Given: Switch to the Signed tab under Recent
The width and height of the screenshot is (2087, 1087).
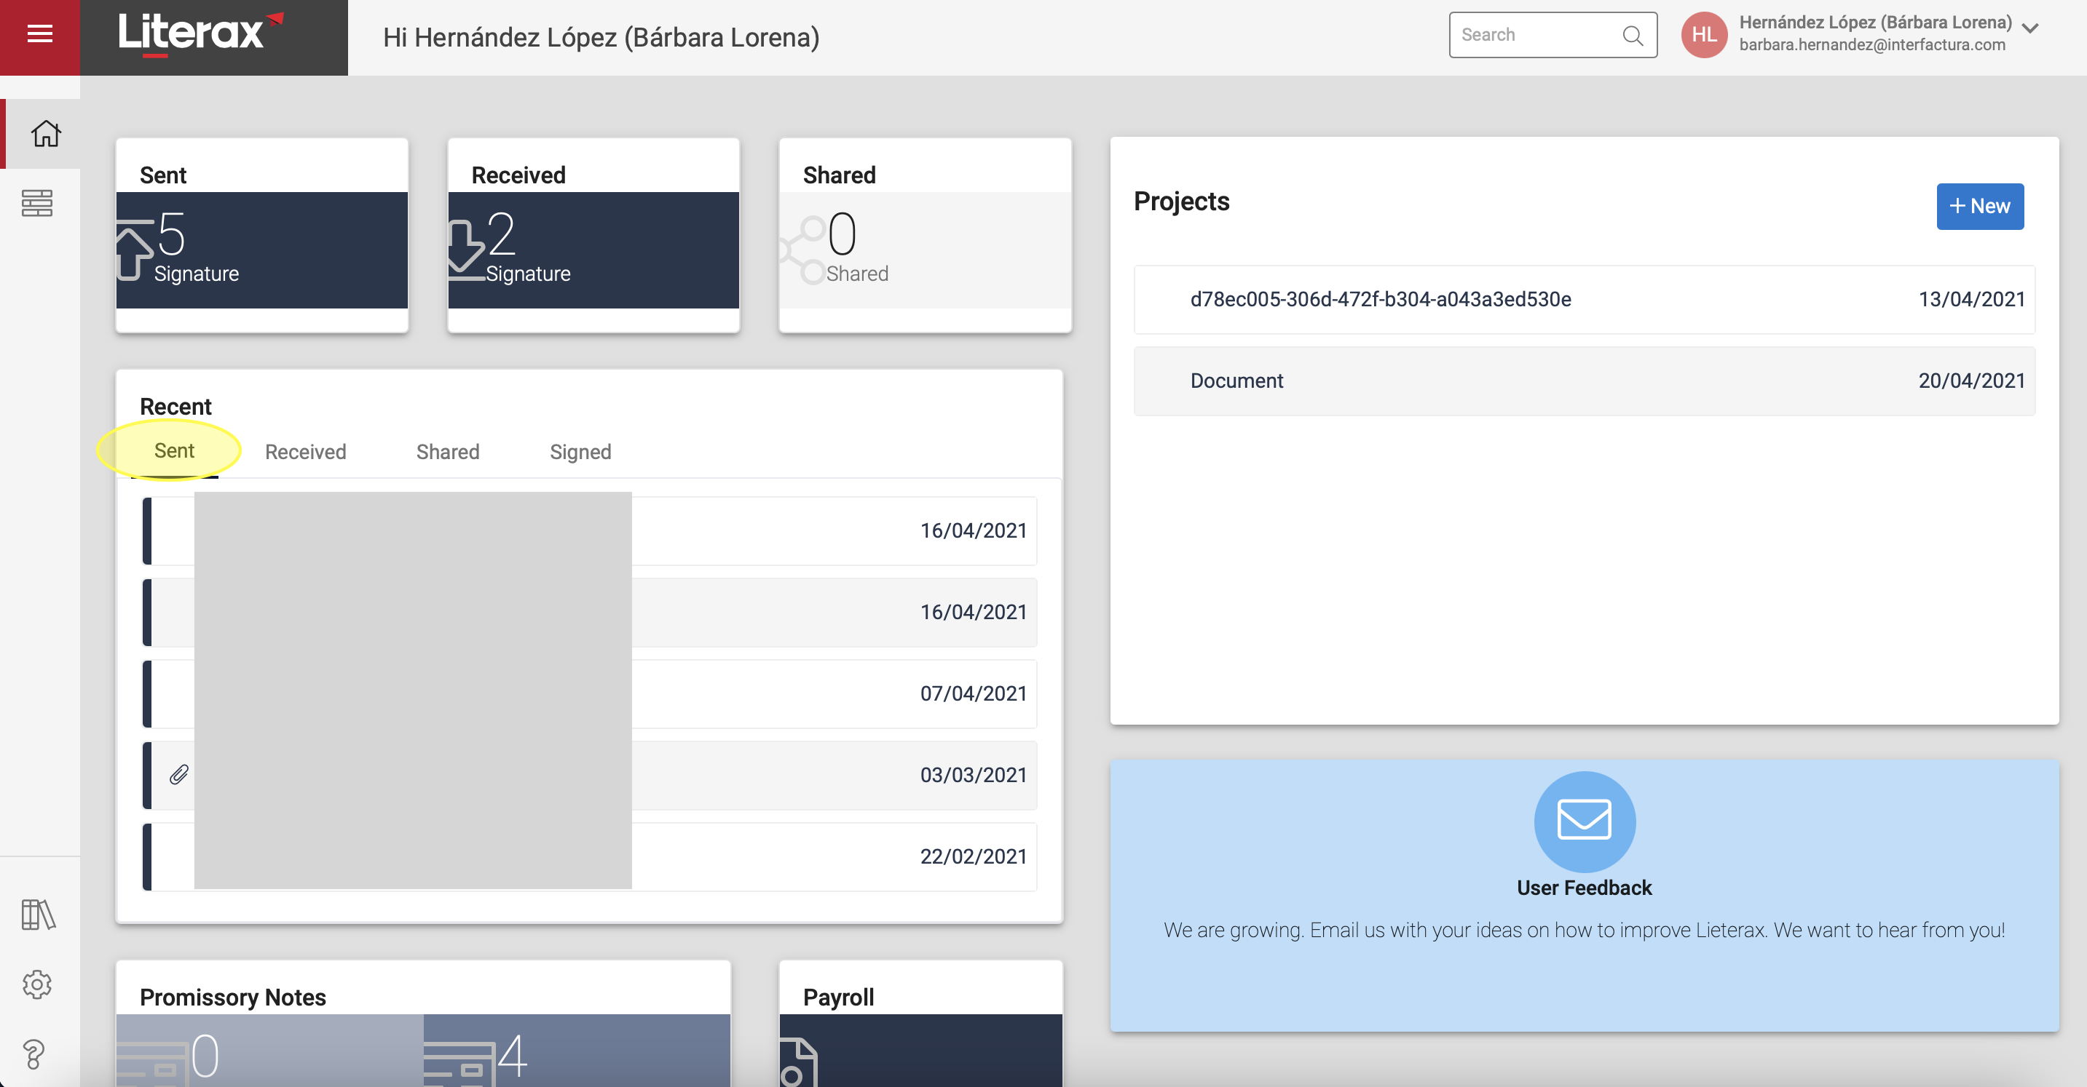Looking at the screenshot, I should coord(581,452).
